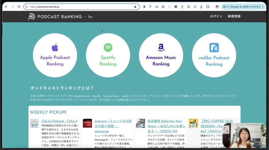Open the Chrome extensions puzzle icon

[208, 7]
